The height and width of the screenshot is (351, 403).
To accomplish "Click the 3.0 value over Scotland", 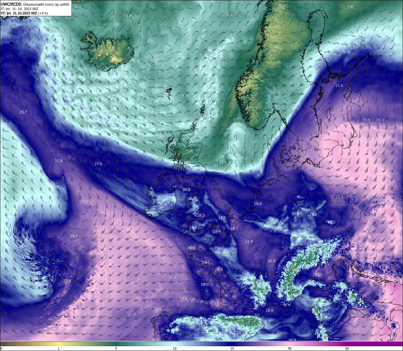I will pyautogui.click(x=190, y=151).
